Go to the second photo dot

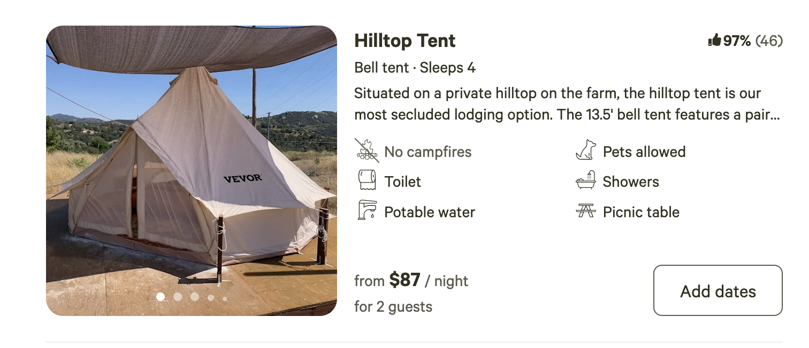pos(178,297)
